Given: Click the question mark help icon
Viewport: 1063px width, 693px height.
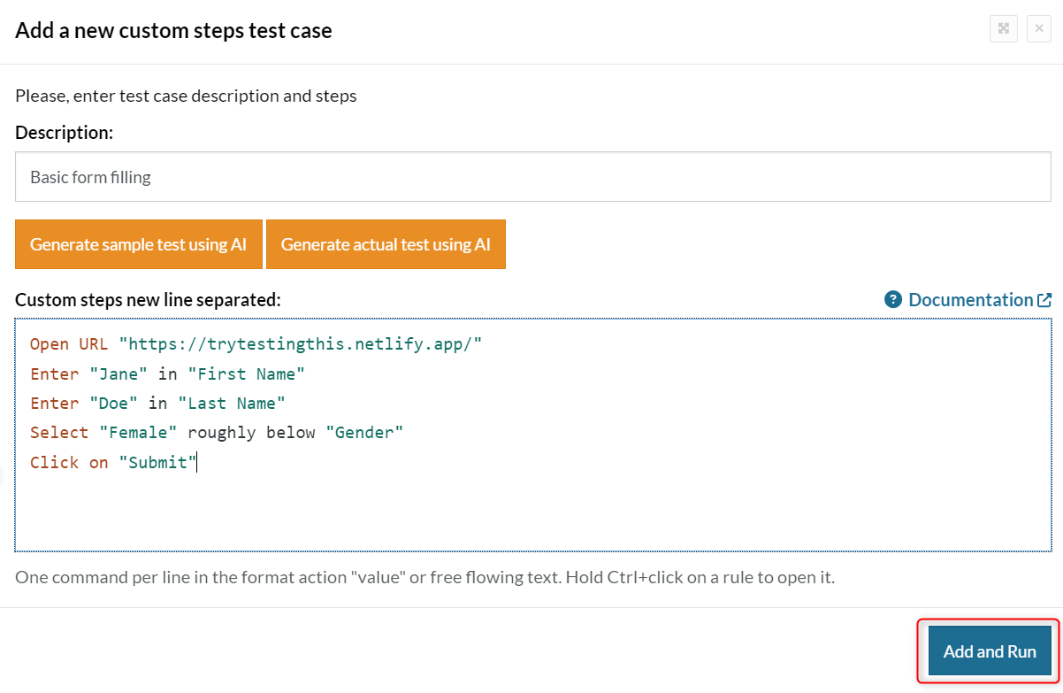Looking at the screenshot, I should tap(893, 300).
